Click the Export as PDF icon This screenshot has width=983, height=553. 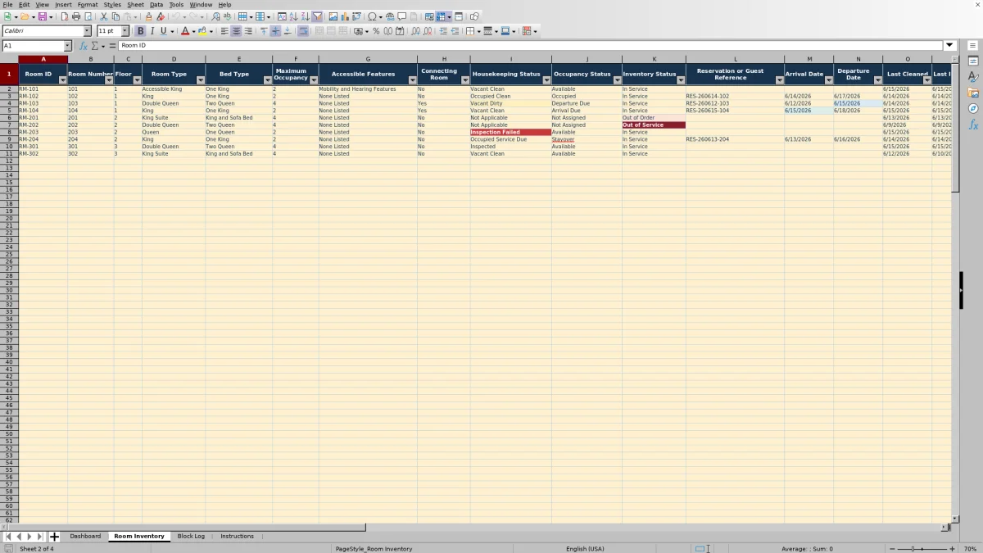pyautogui.click(x=63, y=16)
